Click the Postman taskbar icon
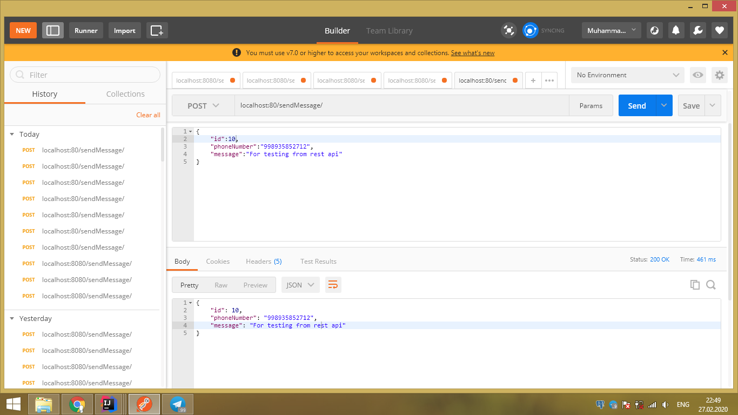Viewport: 738px width, 415px height. pos(144,404)
